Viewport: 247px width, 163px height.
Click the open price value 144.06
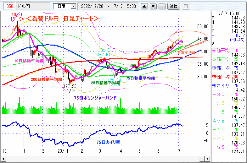pyautogui.click(x=238, y=18)
